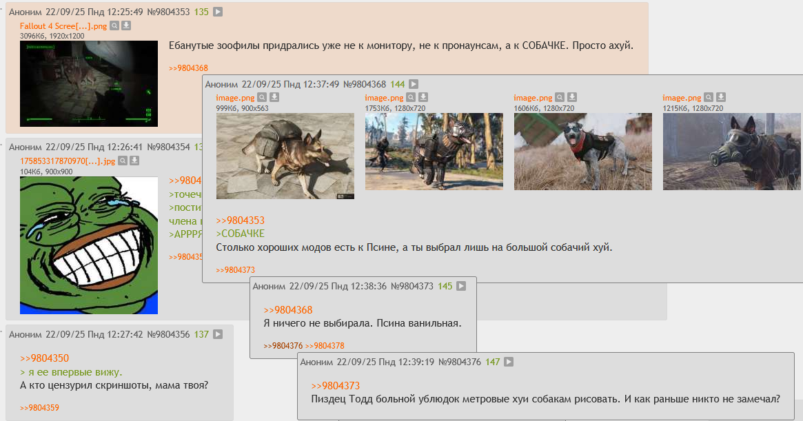
Task: Click post number №9804356
Action: click(168, 334)
